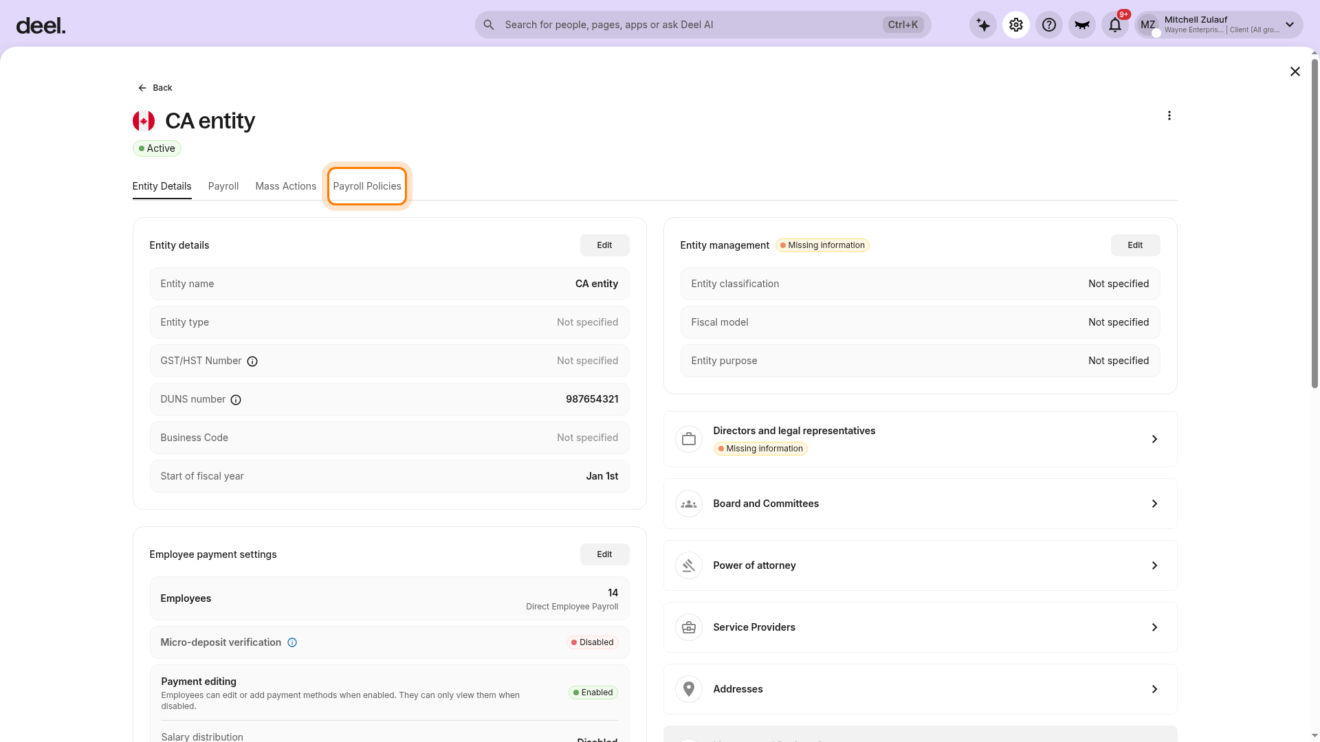This screenshot has width=1320, height=742.
Task: Click Start of fiscal year value Jan 1st
Action: tap(602, 476)
